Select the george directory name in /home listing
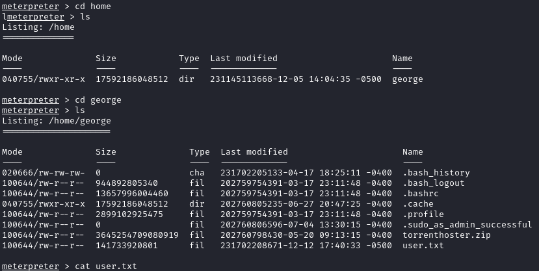The width and height of the screenshot is (539, 271). (x=408, y=79)
